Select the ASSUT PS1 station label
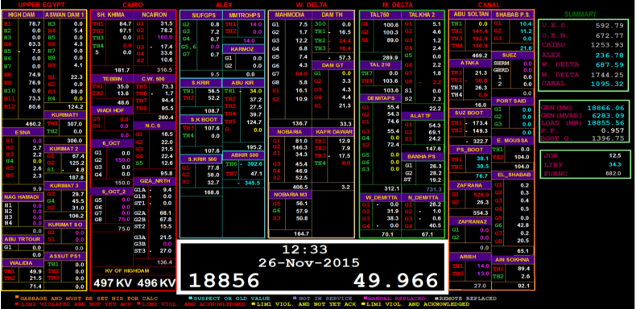Screen dimensions: 636x309 tap(65, 256)
